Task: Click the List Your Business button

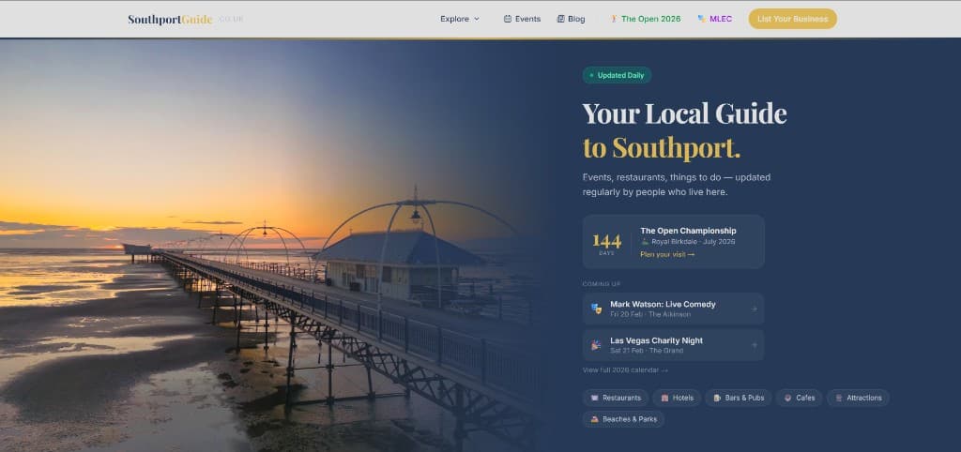Action: (792, 19)
